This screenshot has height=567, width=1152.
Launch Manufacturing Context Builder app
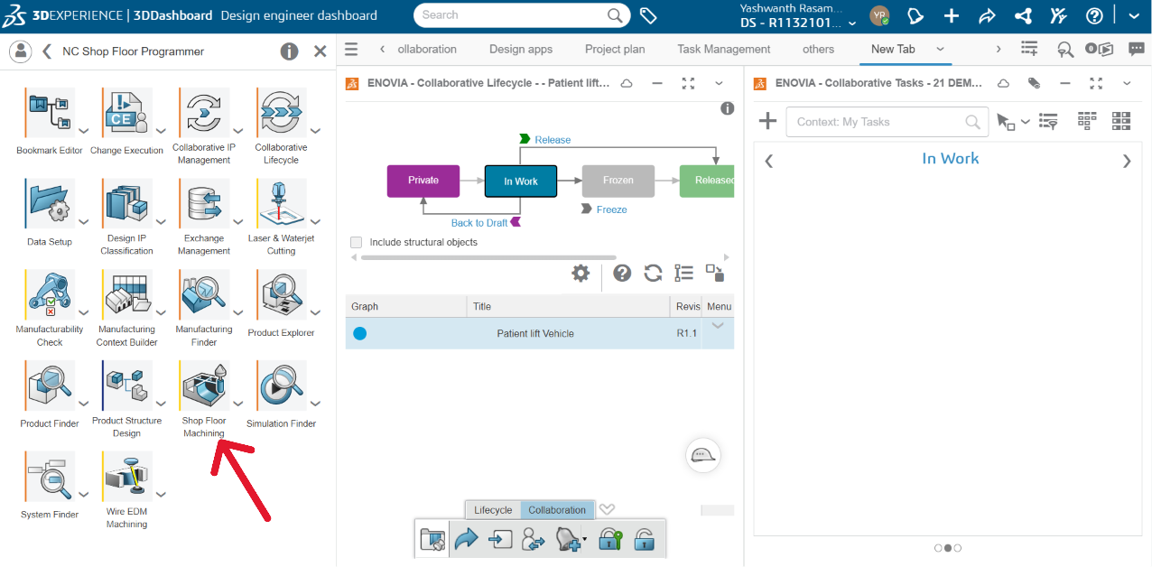[x=127, y=294]
